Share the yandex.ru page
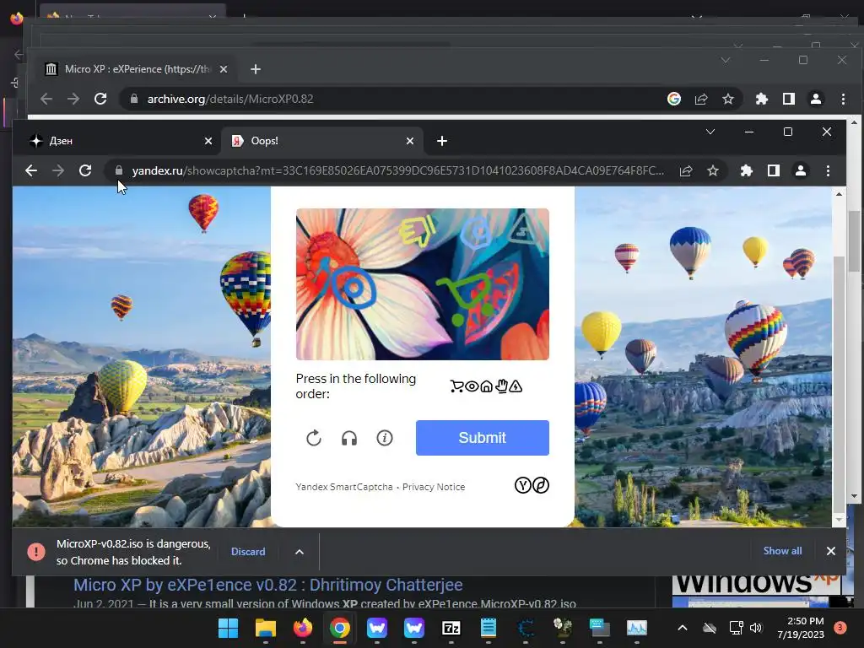This screenshot has height=648, width=864. 686,170
